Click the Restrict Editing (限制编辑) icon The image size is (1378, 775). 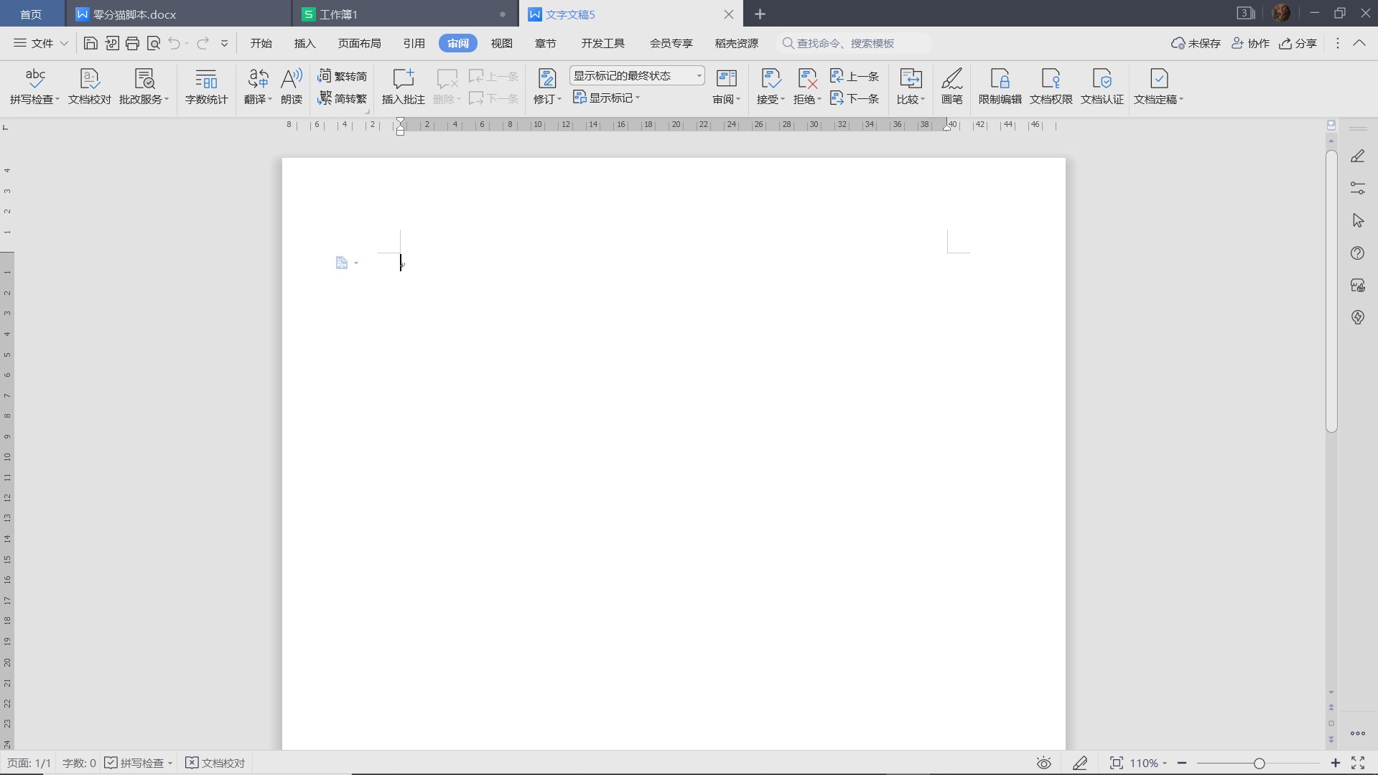point(1000,86)
